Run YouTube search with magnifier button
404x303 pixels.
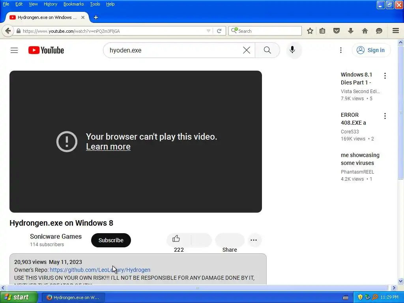[x=267, y=50]
